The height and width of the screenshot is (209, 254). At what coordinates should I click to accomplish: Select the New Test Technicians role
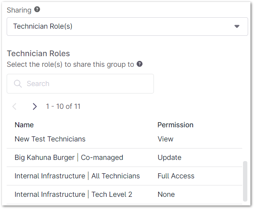pos(50,139)
